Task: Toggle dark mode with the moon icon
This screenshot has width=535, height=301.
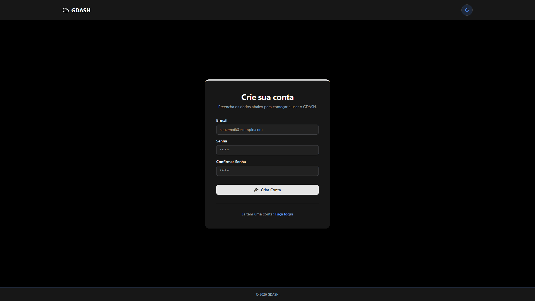Action: 467,10
